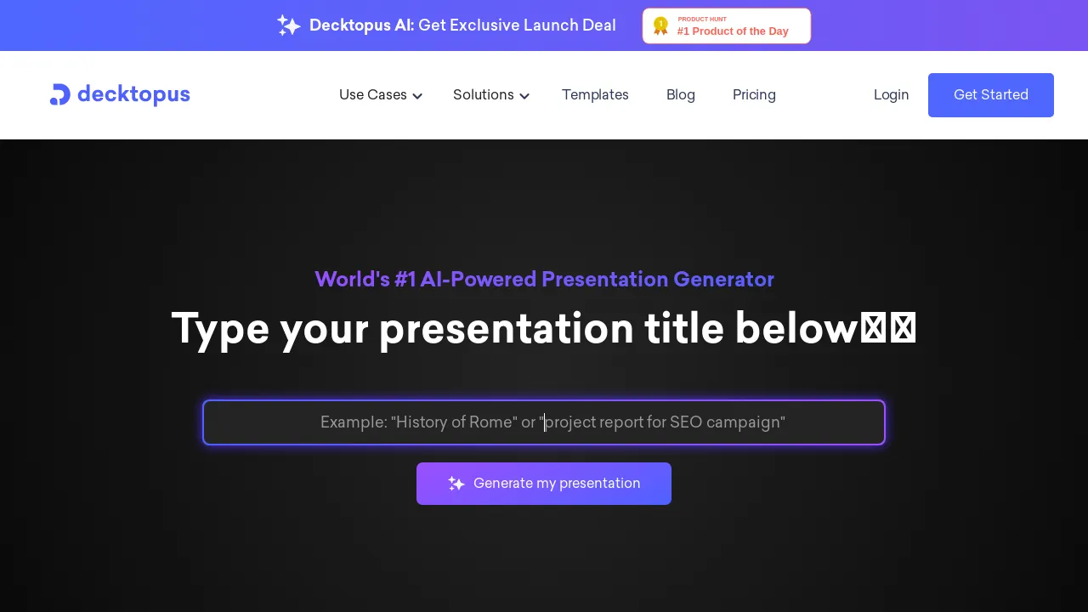Viewport: 1088px width, 612px height.
Task: Open the Use Cases menu
Action: 381,95
